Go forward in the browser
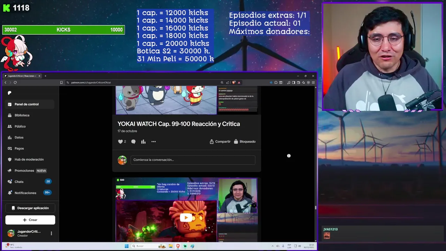The image size is (446, 251). (x=10, y=83)
